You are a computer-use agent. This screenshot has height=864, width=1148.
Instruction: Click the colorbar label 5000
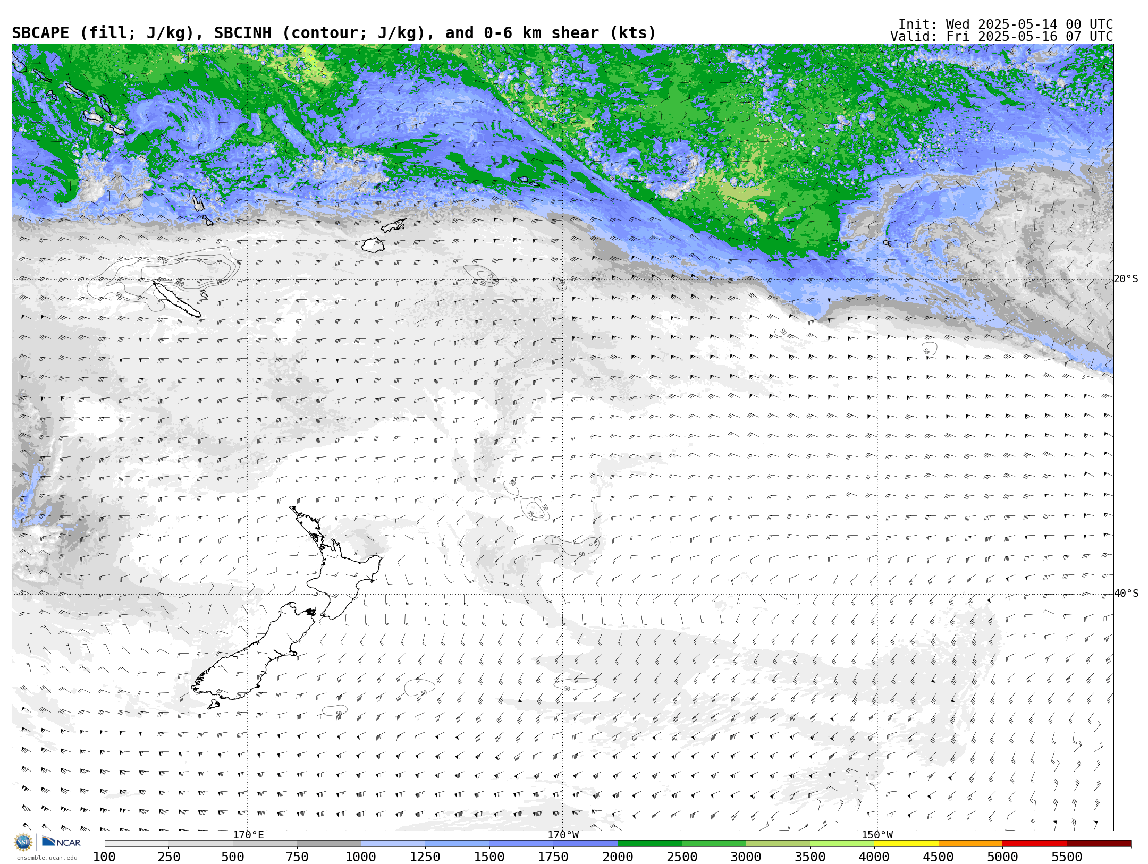[1002, 857]
